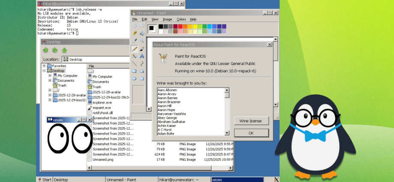Choose the Brush tool in Paint
Image resolution: width=394 pixels, height=182 pixels.
point(142,48)
